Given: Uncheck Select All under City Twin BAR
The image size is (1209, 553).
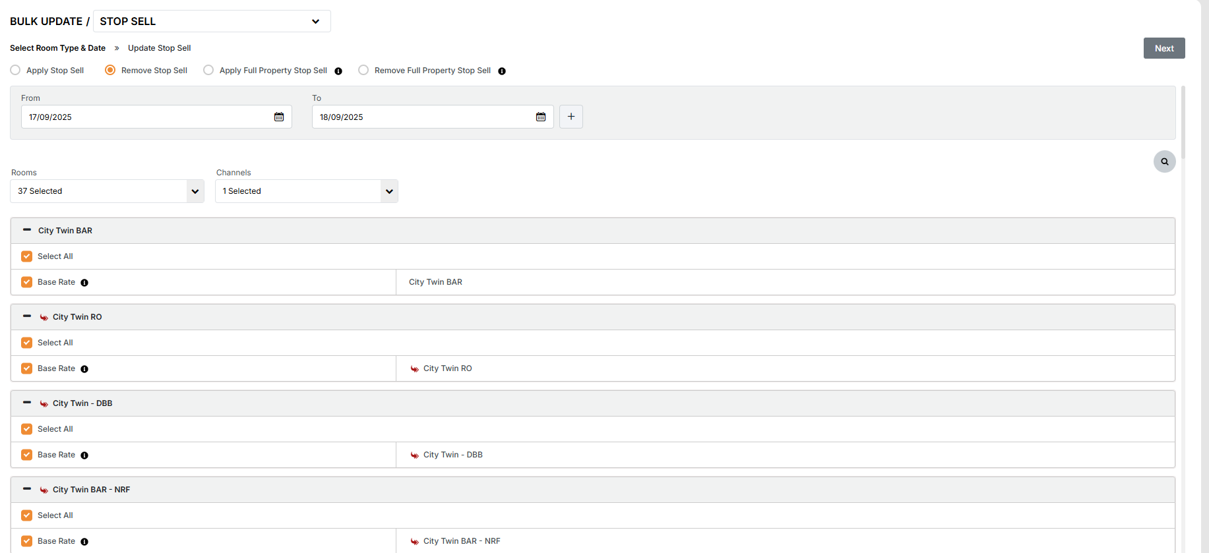Looking at the screenshot, I should click(27, 256).
